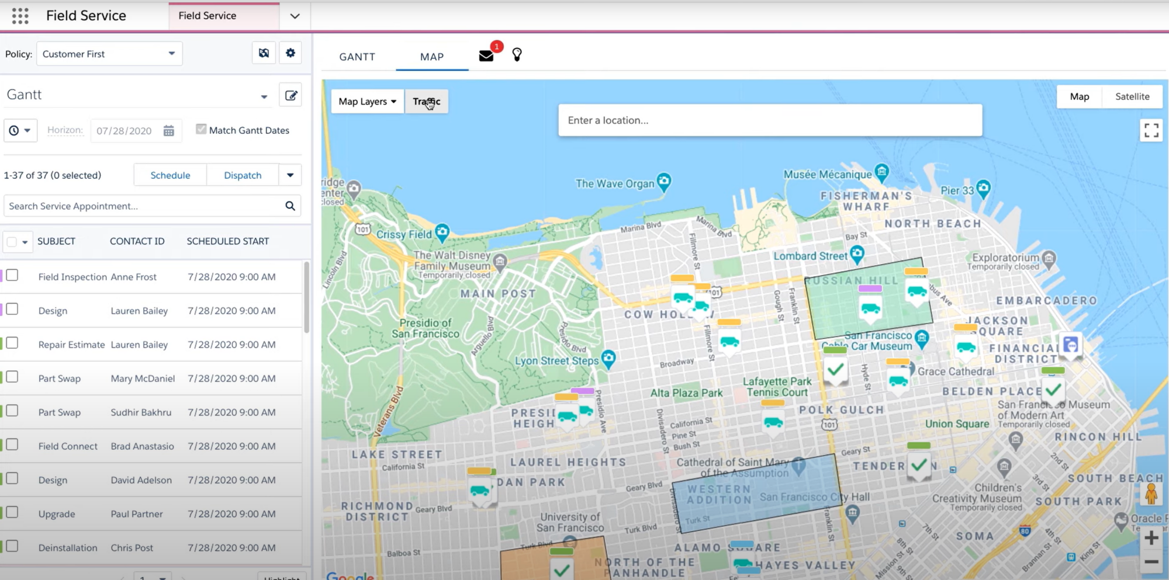
Task: Check the Part Swap Sudhir Bakhru row
Action: tap(12, 411)
